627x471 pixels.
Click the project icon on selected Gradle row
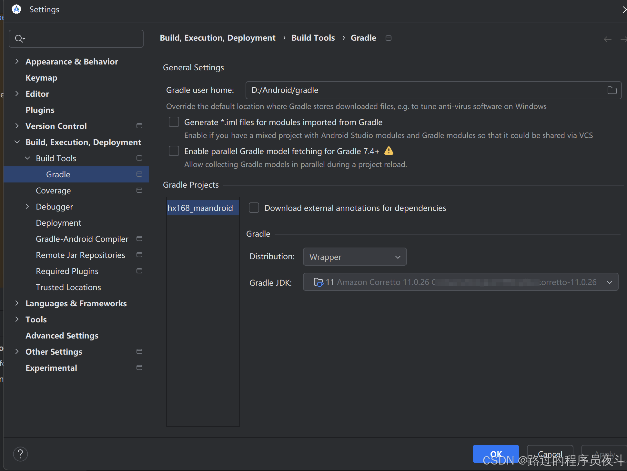point(139,174)
